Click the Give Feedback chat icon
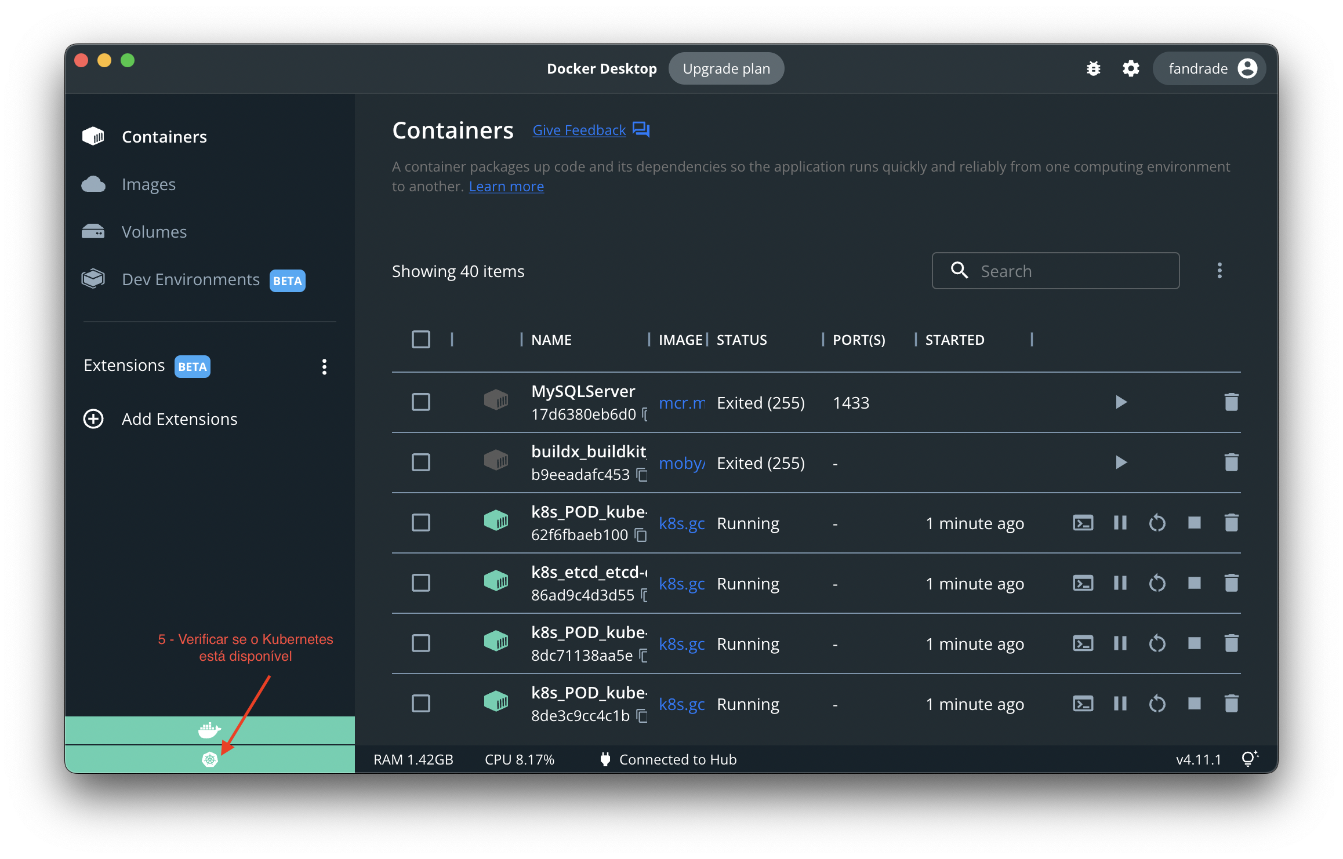 pyautogui.click(x=641, y=129)
